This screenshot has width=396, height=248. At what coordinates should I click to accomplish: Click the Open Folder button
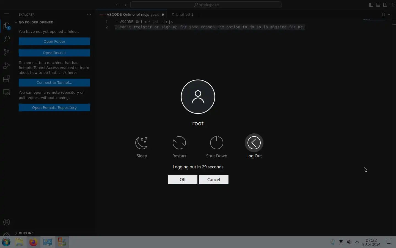coord(54,41)
